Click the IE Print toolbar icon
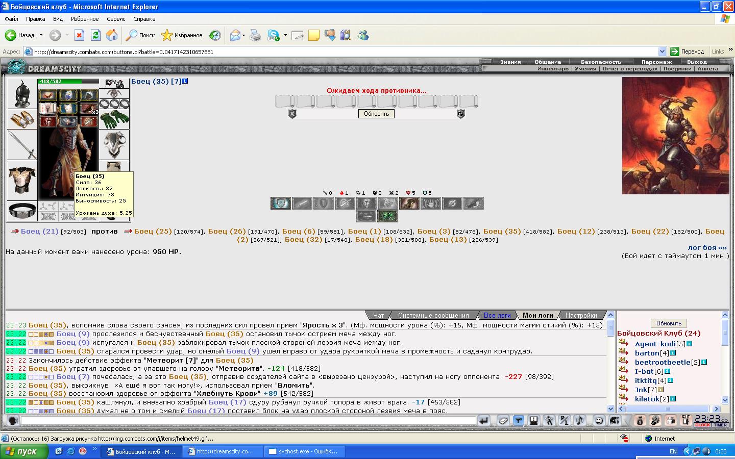Image resolution: width=735 pixels, height=459 pixels. point(255,35)
